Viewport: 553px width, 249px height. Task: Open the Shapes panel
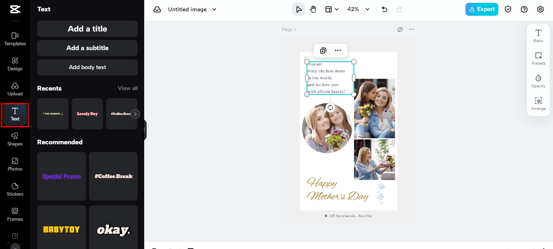[15, 139]
